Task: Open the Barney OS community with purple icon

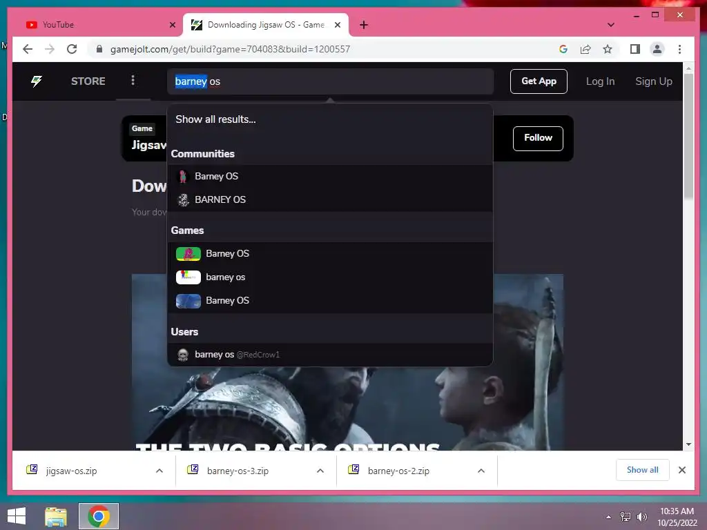Action: point(330,176)
